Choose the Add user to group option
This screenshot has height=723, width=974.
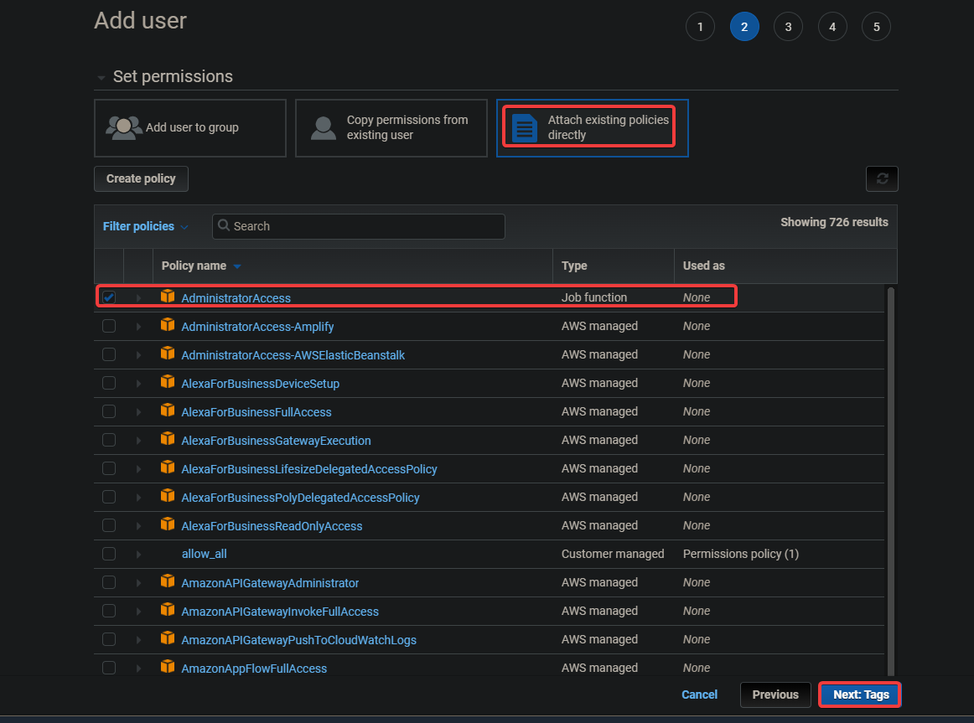click(190, 128)
